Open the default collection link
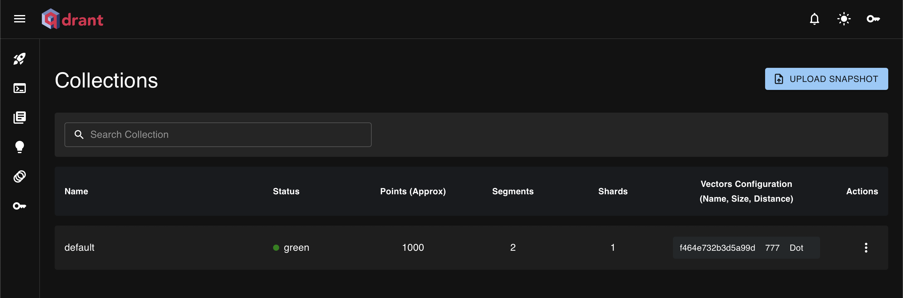The height and width of the screenshot is (298, 903). tap(80, 248)
